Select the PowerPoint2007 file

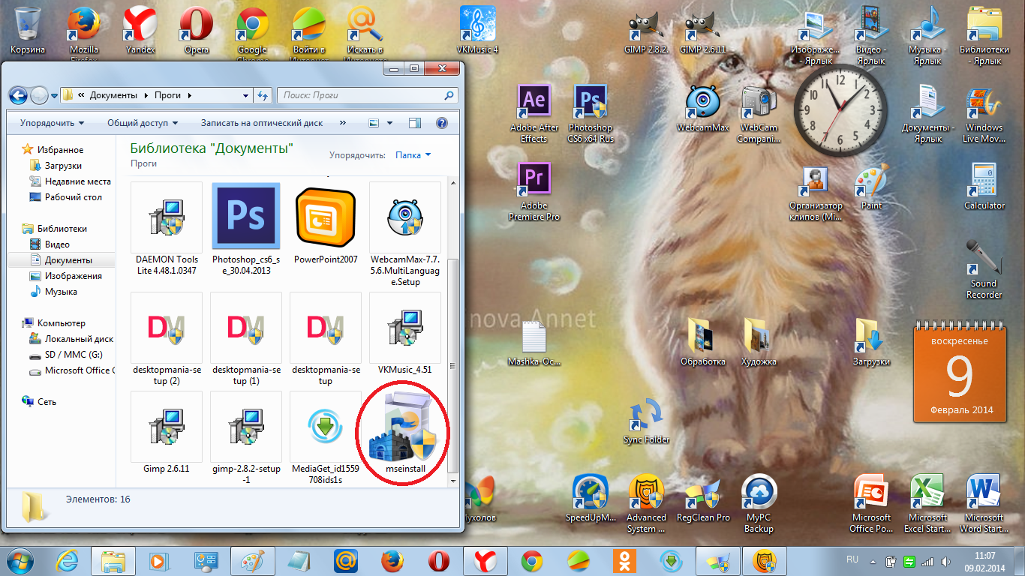point(326,223)
